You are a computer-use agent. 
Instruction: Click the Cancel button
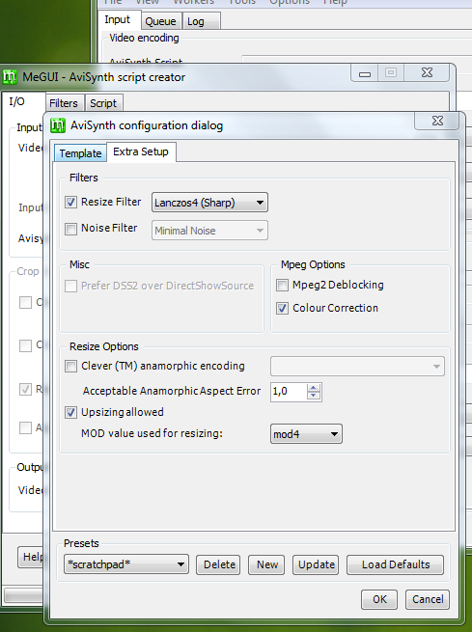(x=428, y=599)
